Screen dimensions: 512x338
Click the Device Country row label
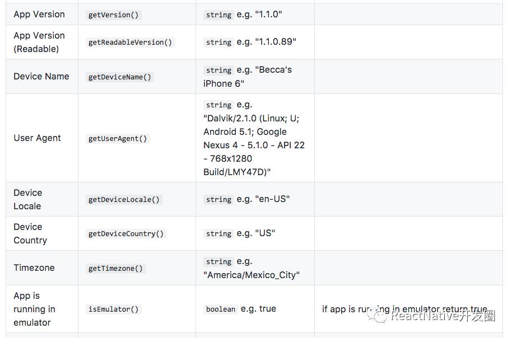point(30,233)
